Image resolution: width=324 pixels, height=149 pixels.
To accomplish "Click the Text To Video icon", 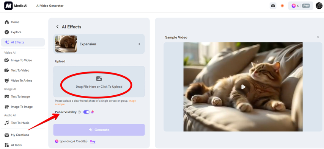I will [x=7, y=70].
